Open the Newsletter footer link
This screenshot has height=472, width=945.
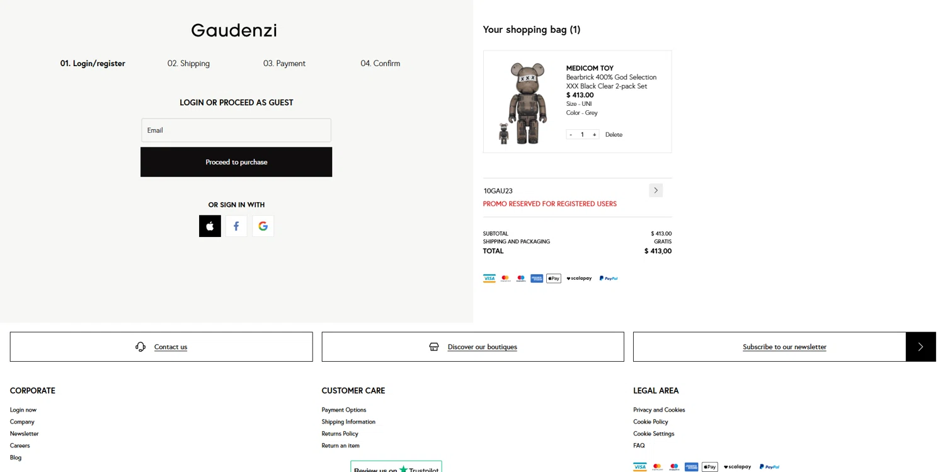(24, 434)
